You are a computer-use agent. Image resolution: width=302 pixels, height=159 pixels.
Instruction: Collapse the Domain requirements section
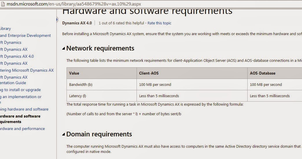pyautogui.click(x=63, y=134)
